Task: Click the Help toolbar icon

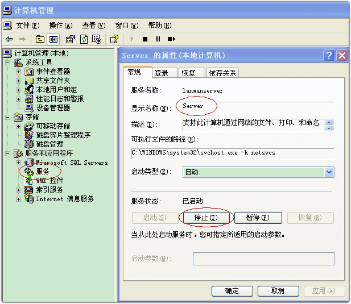Action: [x=114, y=39]
